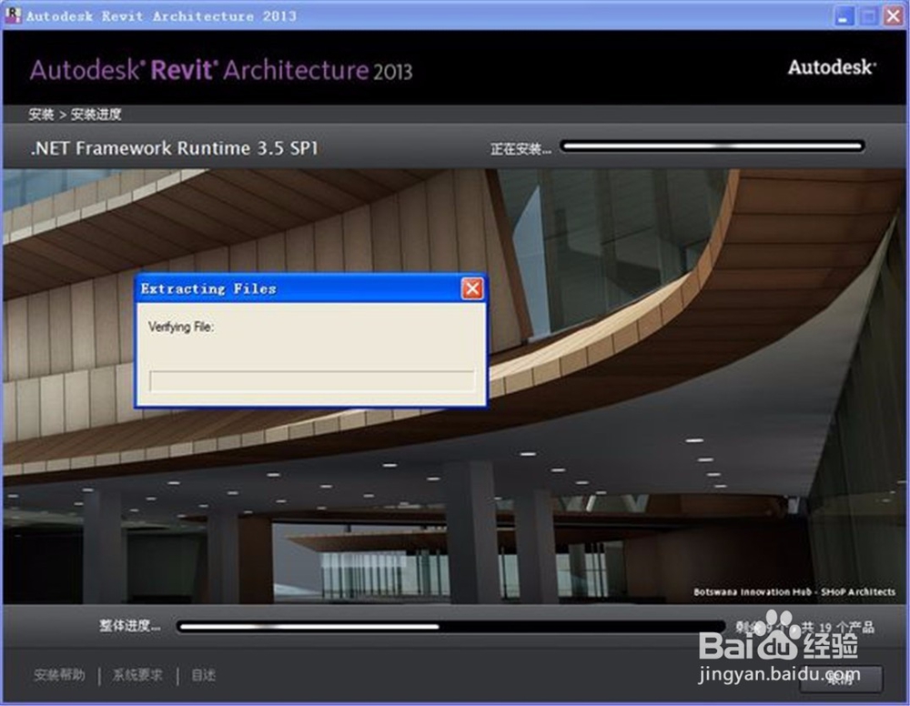Click the 安装进度 breadcrumb text
The height and width of the screenshot is (706, 910).
[x=96, y=115]
